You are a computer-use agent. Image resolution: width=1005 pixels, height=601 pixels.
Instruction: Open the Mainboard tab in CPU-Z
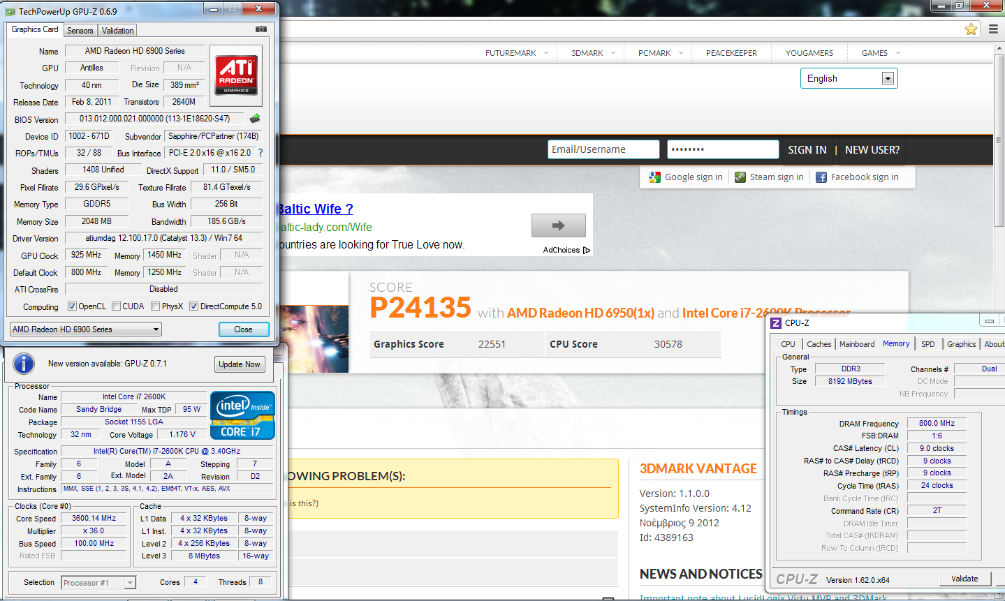coord(857,344)
